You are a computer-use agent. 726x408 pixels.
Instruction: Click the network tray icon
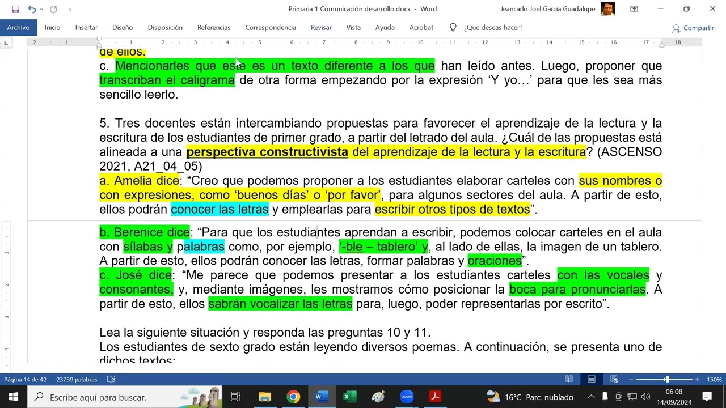(632, 397)
